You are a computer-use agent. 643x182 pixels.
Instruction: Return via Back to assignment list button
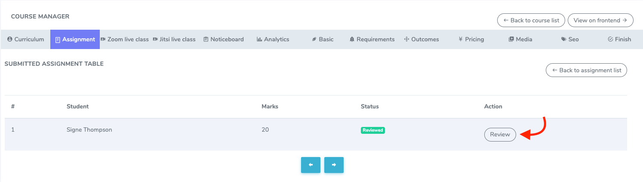[x=586, y=70]
